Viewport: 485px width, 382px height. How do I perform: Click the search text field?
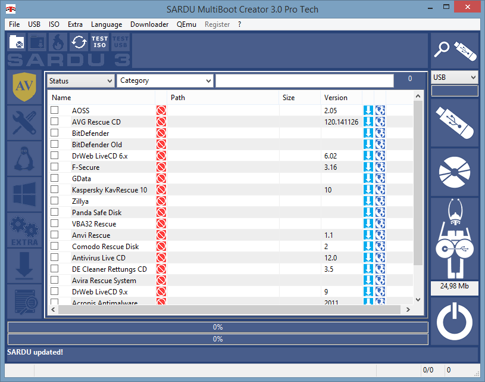(x=305, y=81)
